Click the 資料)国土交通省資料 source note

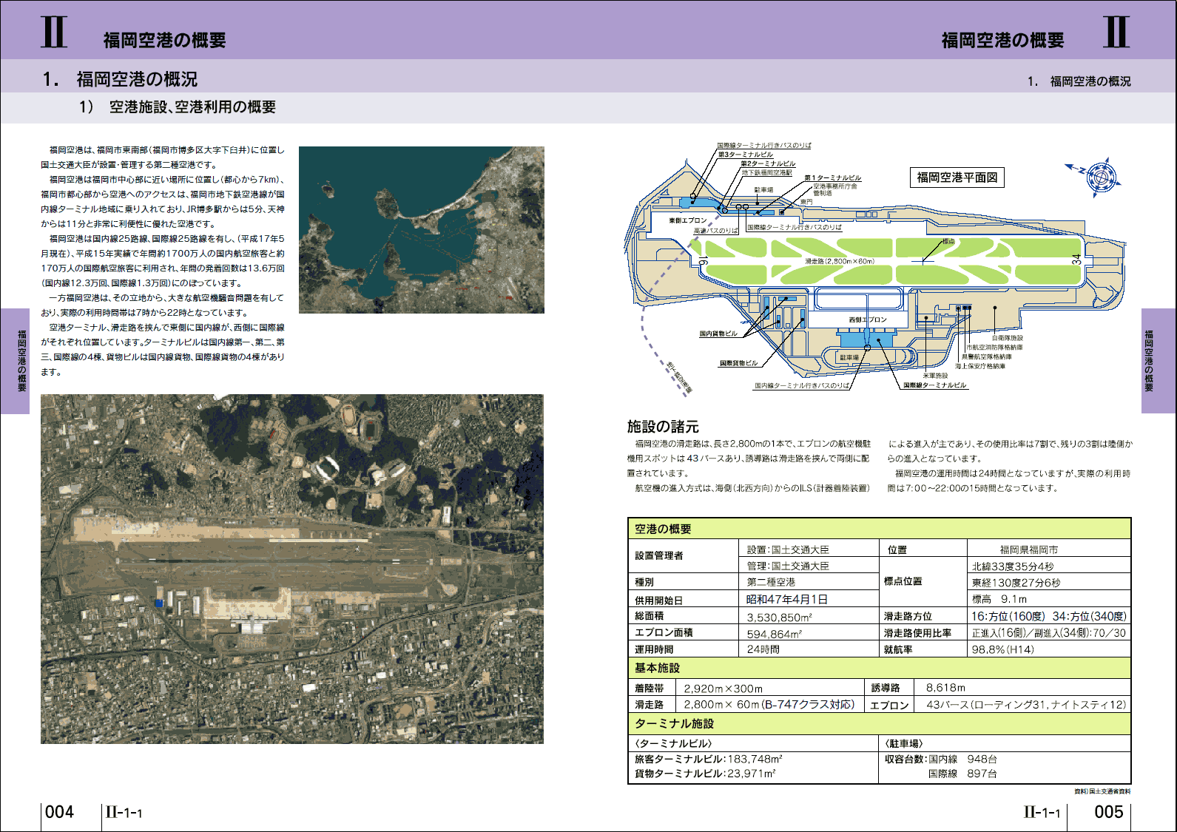click(x=1102, y=791)
